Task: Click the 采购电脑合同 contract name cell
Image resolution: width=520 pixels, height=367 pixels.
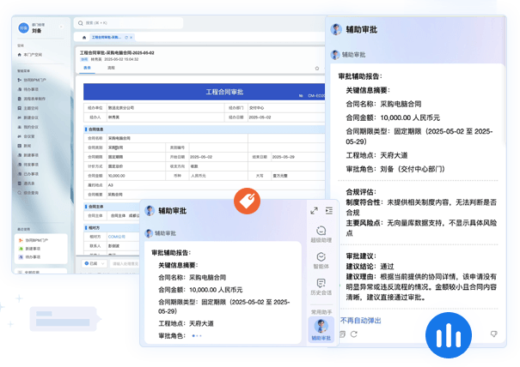Action: tap(177, 138)
